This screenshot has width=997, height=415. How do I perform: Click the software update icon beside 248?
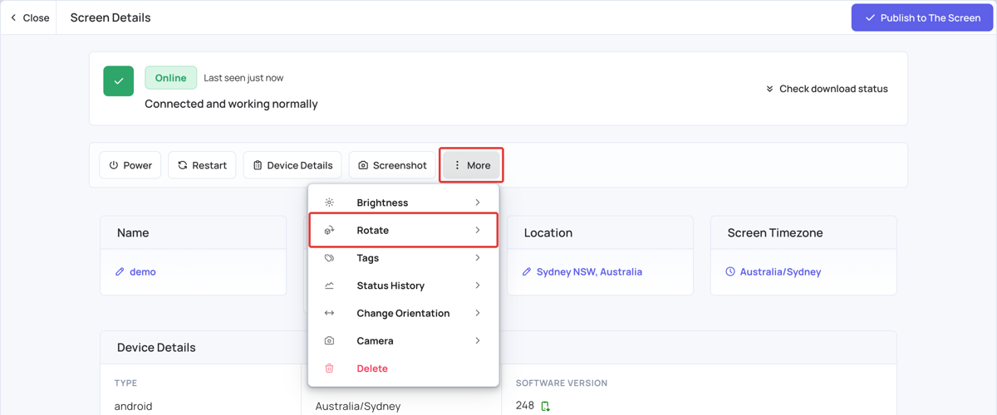click(x=546, y=406)
